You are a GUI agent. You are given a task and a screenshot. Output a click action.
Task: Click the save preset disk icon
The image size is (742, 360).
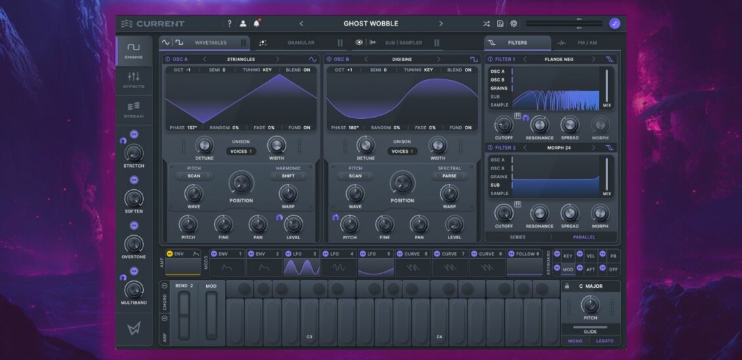coord(500,24)
